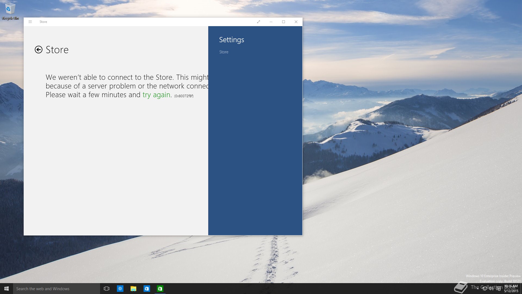This screenshot has width=522, height=294.
Task: Open File Explorer from the taskbar
Action: pos(133,289)
